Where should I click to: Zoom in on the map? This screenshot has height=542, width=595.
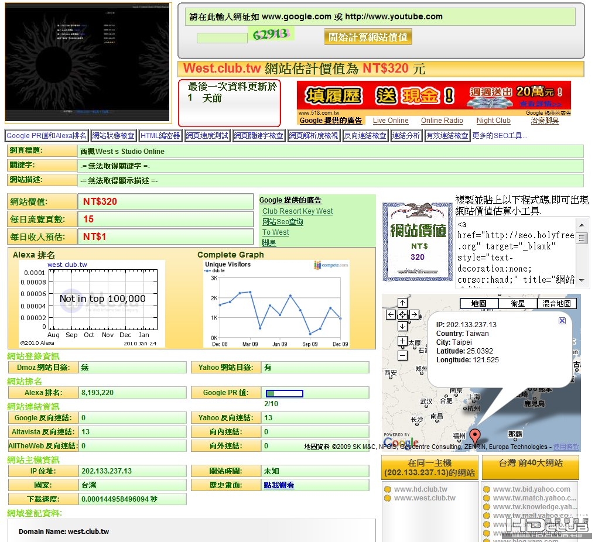pos(402,341)
